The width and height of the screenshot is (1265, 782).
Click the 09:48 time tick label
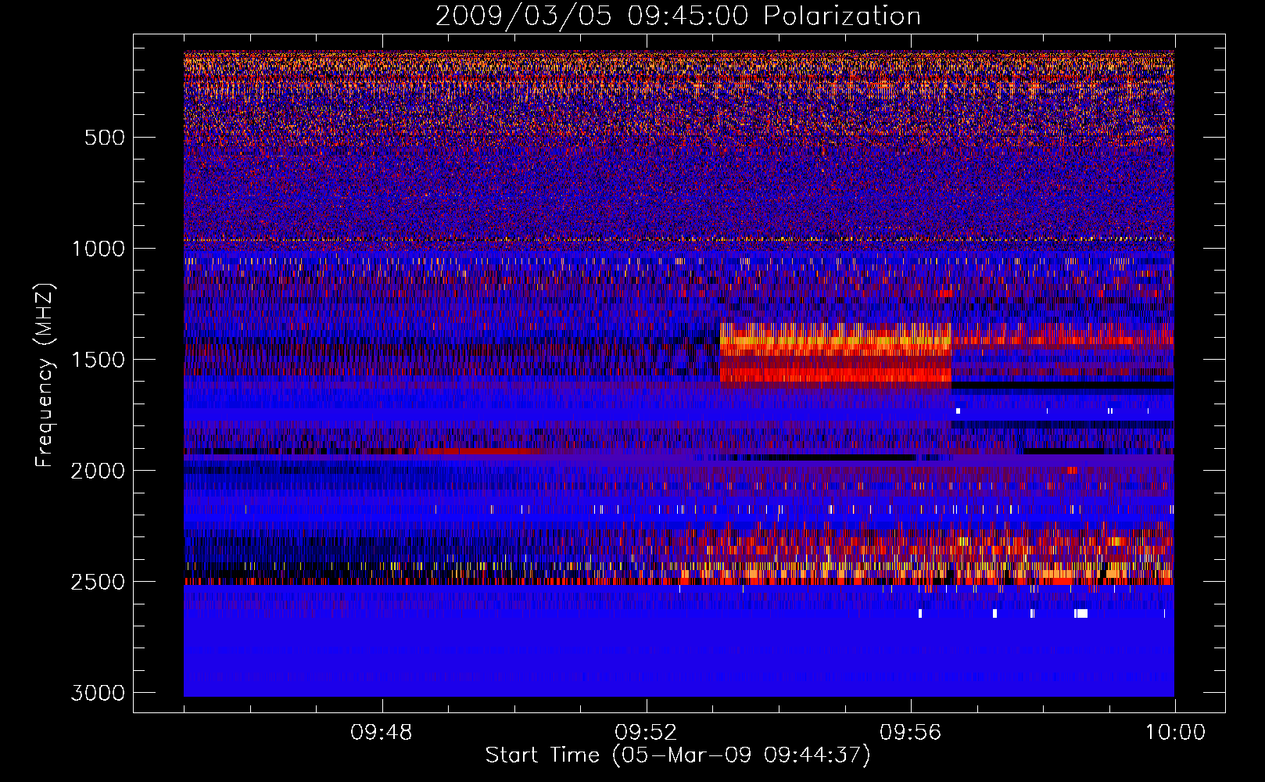click(382, 733)
